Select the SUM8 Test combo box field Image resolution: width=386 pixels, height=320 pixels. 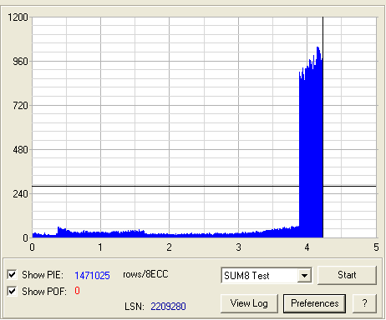tap(267, 276)
